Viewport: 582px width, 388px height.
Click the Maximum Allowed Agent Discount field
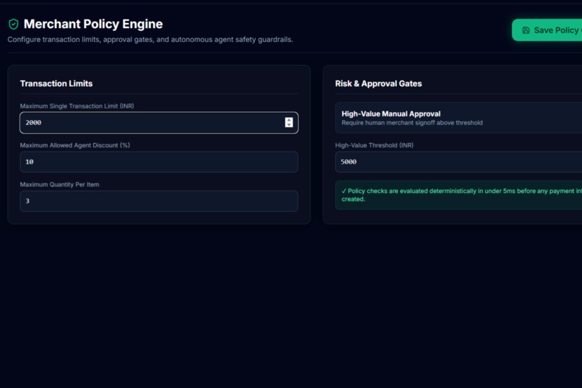(x=159, y=162)
